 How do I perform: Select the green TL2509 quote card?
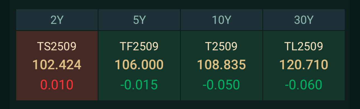(x=304, y=66)
